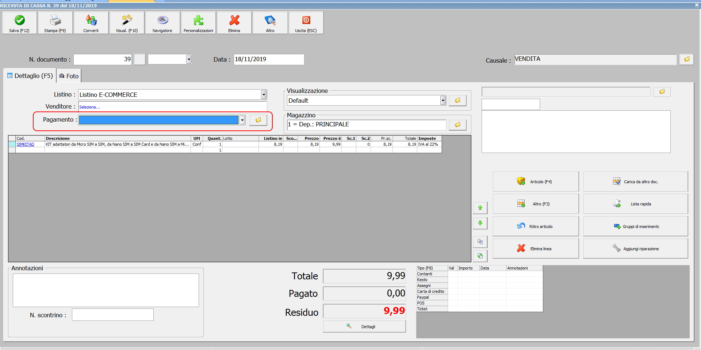Expand the Listino dropdown
This screenshot has height=350, width=701.
(x=264, y=95)
